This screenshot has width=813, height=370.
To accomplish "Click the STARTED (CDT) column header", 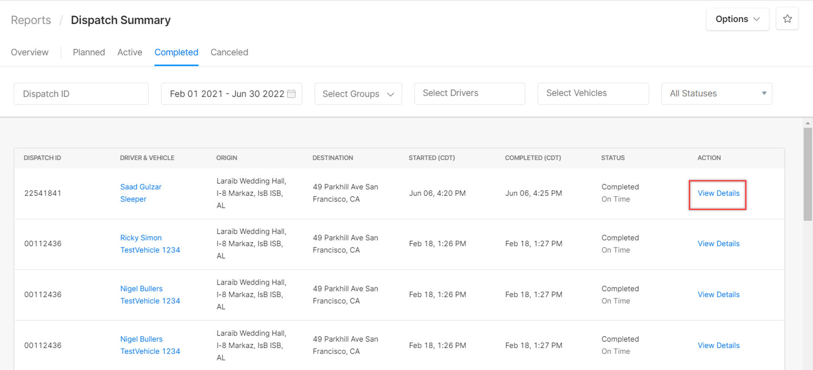I will [x=432, y=158].
